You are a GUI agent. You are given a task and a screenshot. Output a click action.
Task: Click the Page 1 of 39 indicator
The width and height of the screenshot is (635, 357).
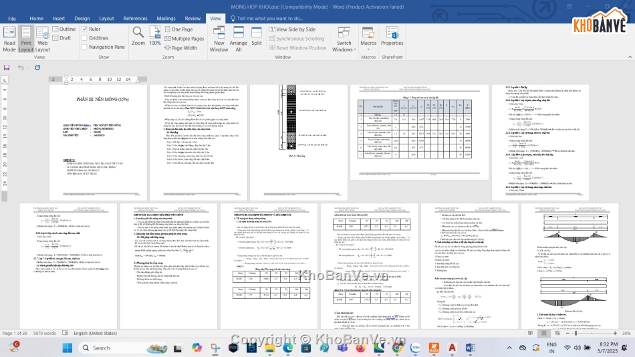coord(15,333)
